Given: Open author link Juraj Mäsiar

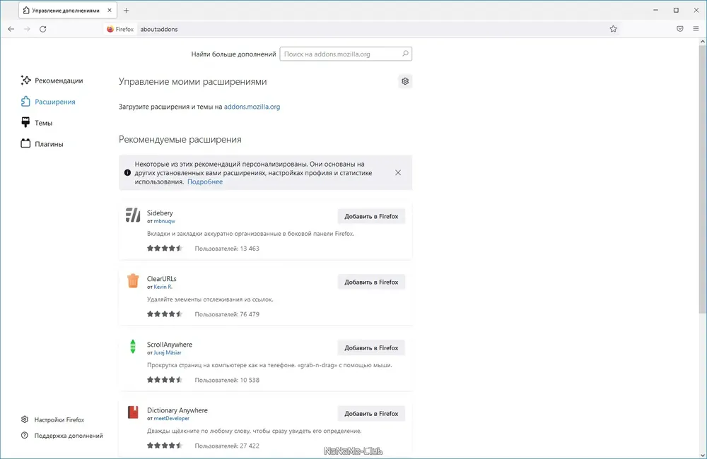Looking at the screenshot, I should coord(168,352).
